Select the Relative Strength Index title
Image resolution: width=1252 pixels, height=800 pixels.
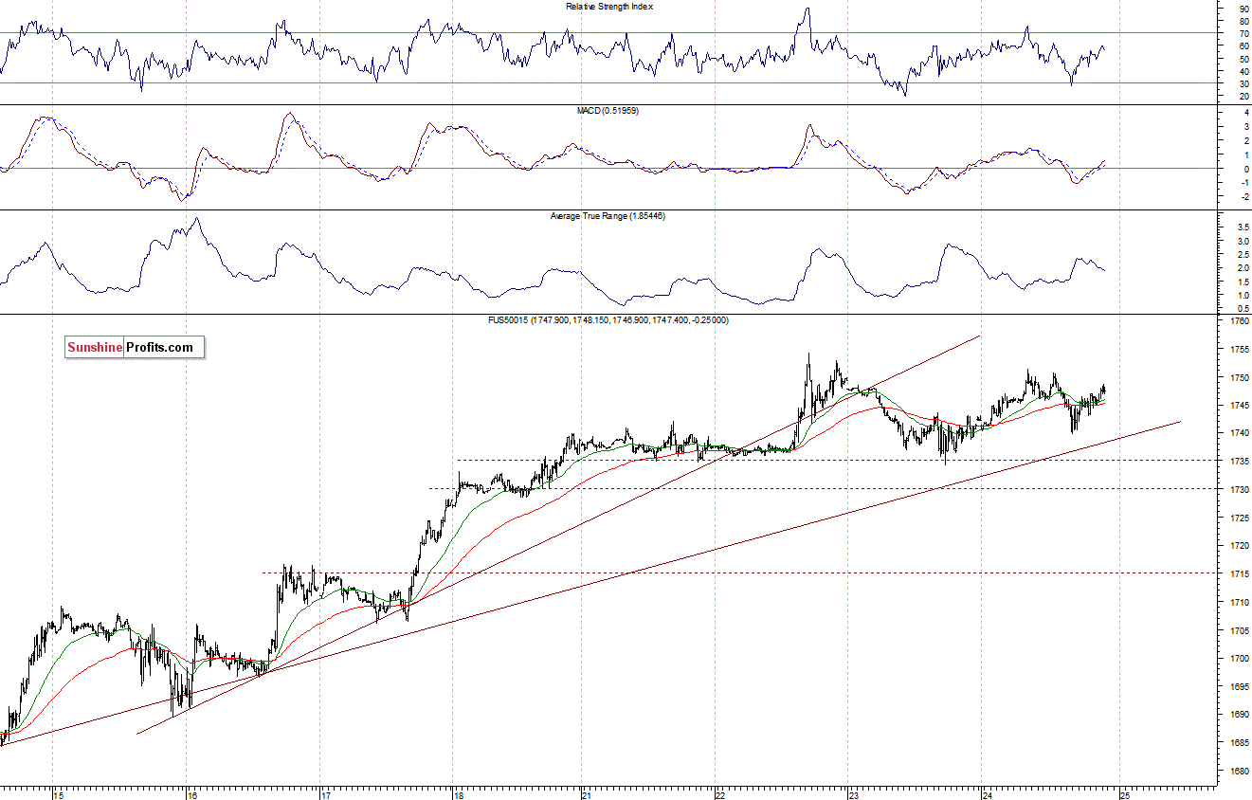click(x=609, y=7)
